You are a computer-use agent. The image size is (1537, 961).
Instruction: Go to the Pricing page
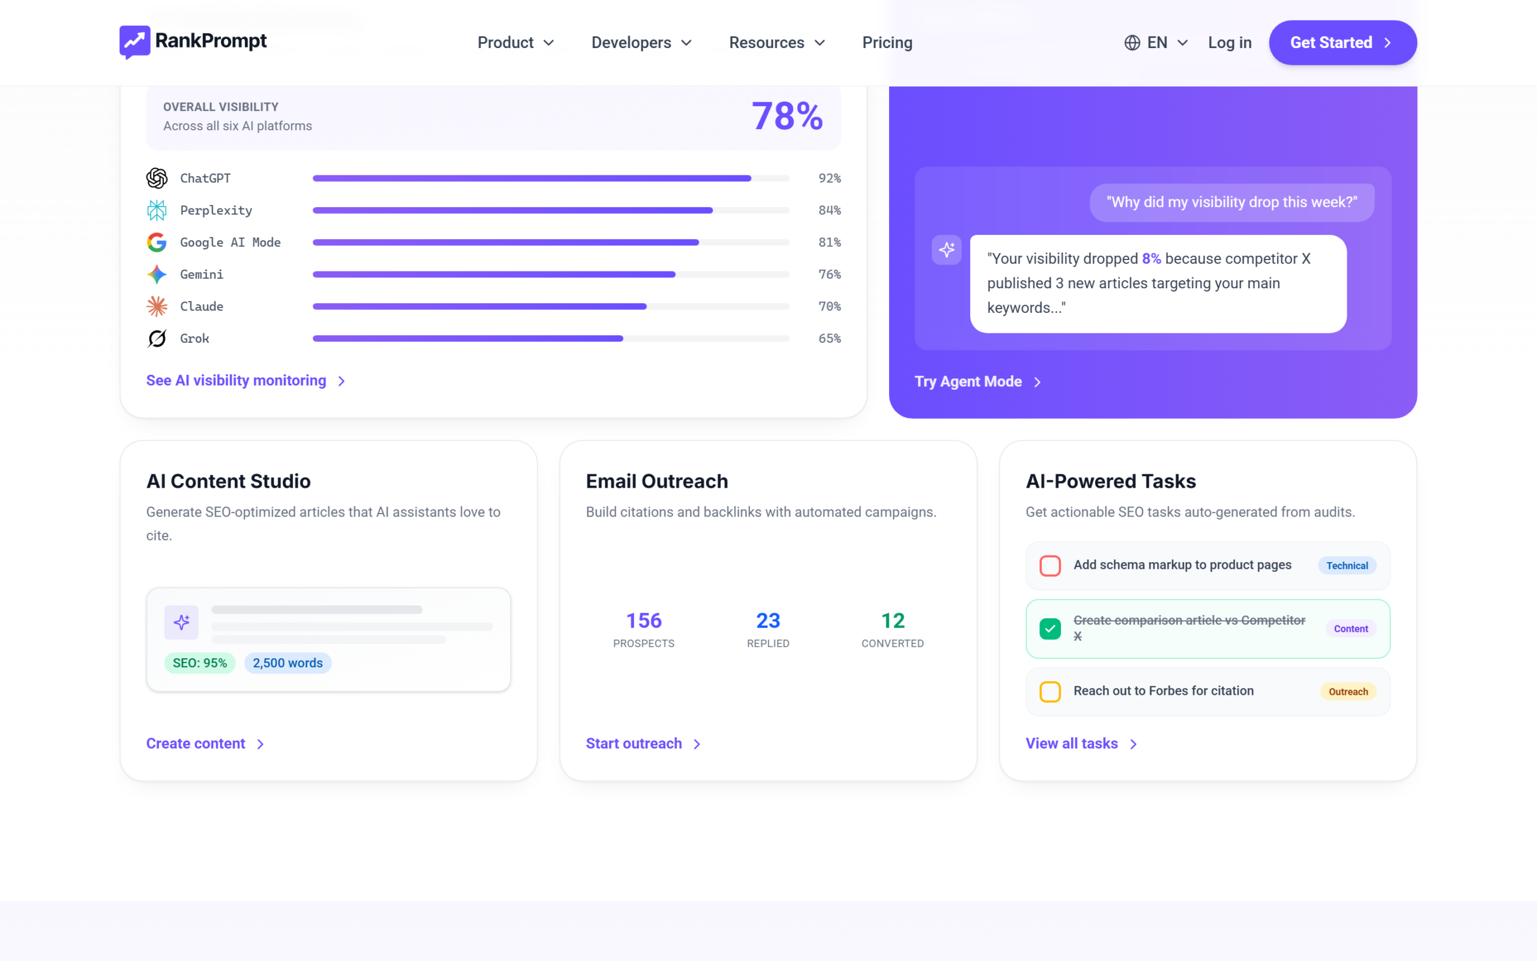(887, 43)
